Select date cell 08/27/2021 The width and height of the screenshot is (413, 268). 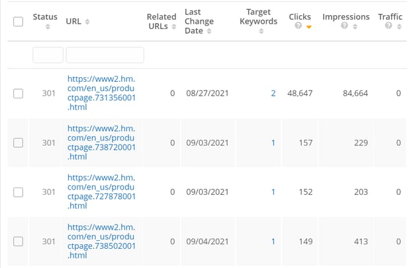(207, 93)
